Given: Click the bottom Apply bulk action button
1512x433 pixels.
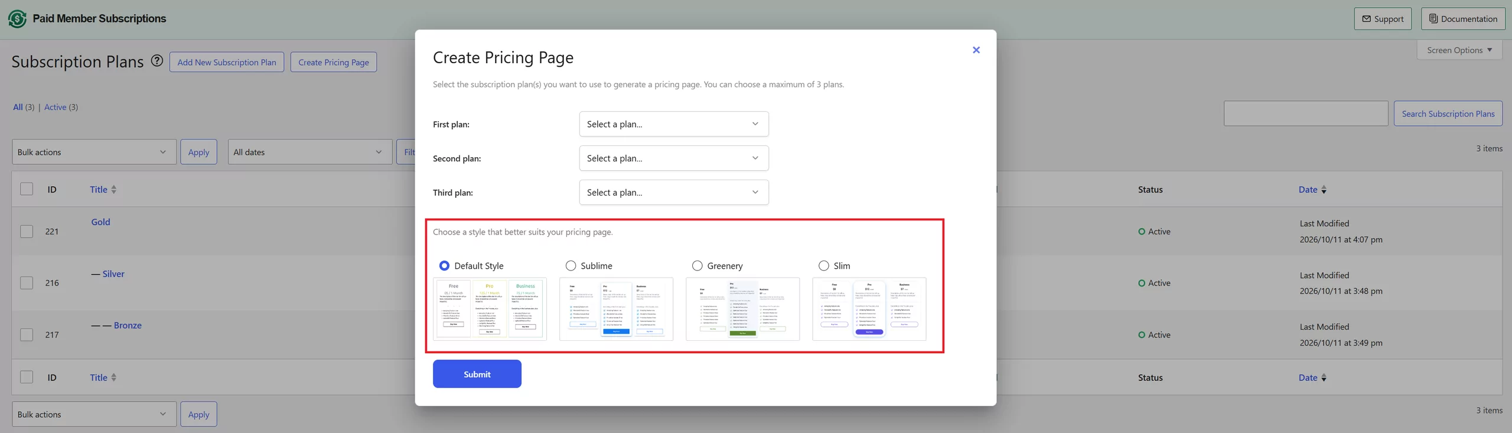Looking at the screenshot, I should pyautogui.click(x=198, y=414).
